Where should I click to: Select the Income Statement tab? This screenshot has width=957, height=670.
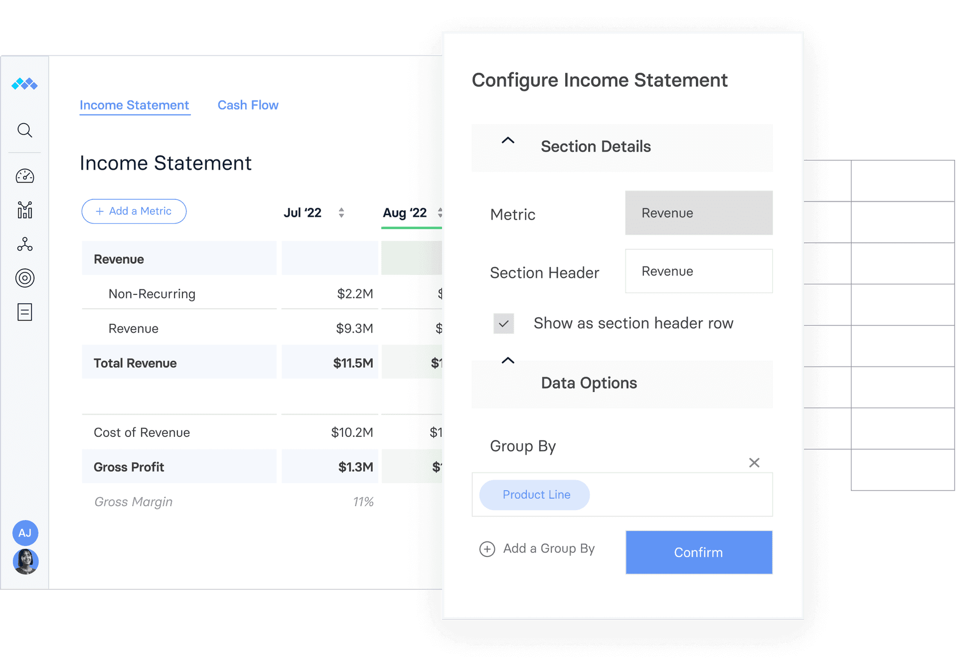135,105
